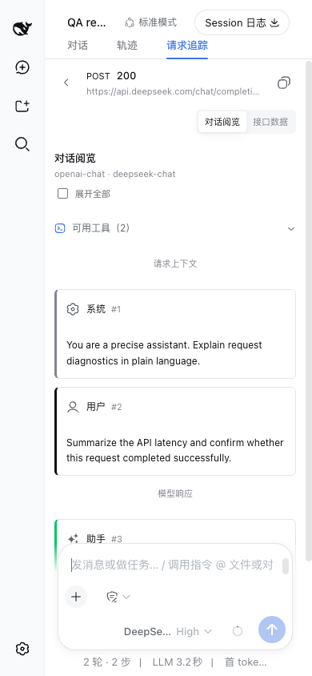Switch to 接口数据 view
Screen dimensions: 312x676
270,122
